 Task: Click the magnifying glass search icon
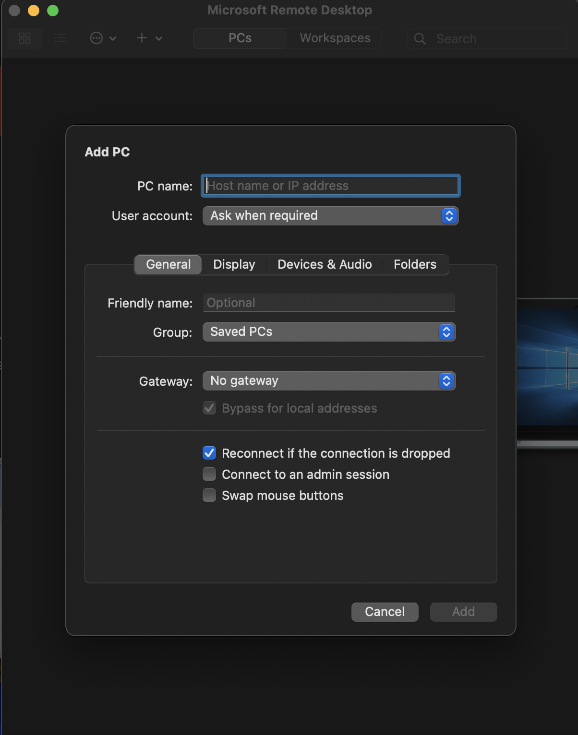coord(420,38)
